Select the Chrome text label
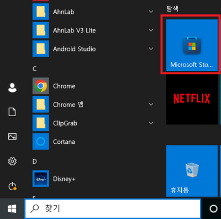 [64, 86]
